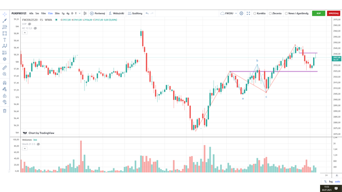Click the Volumen indicator label

pyautogui.click(x=27, y=140)
